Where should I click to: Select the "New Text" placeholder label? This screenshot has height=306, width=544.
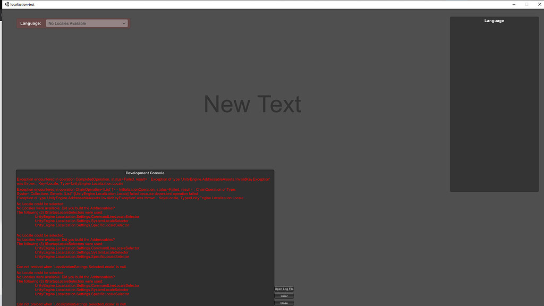point(252,104)
